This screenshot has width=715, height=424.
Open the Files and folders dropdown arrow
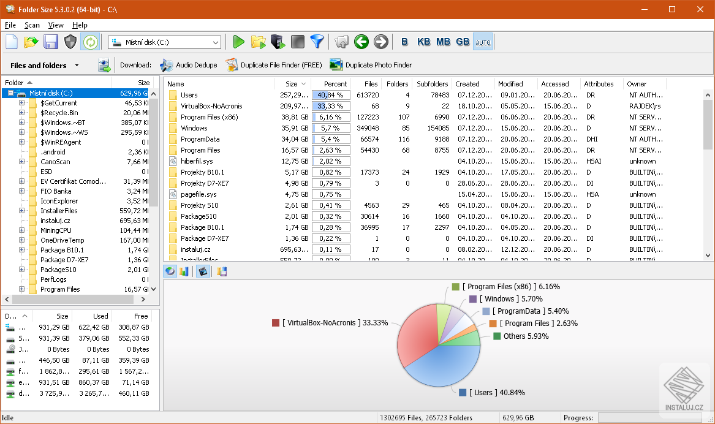[77, 65]
